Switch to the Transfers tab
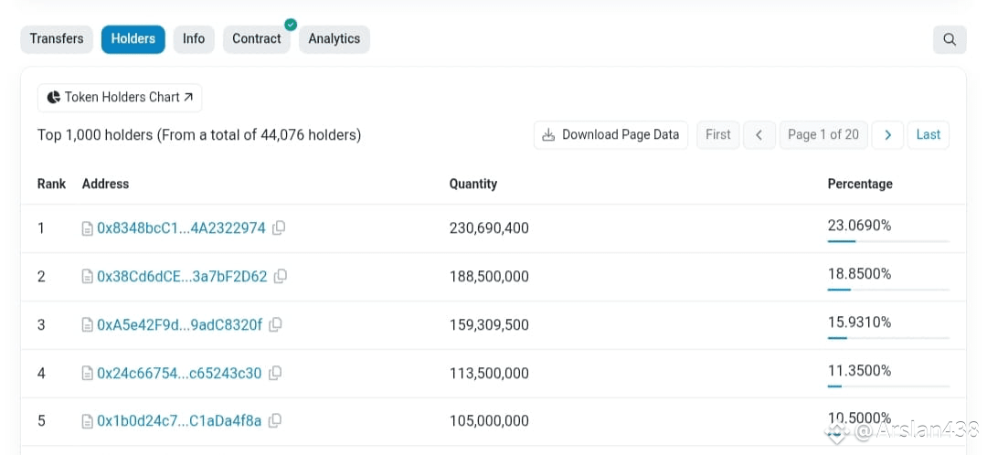 tap(57, 39)
